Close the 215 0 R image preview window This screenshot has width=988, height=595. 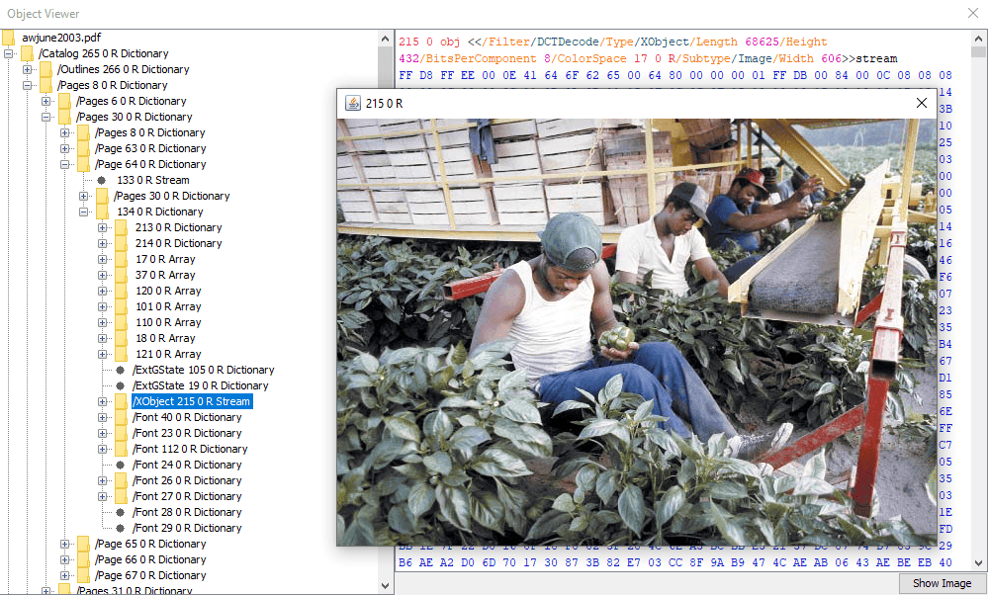click(922, 103)
